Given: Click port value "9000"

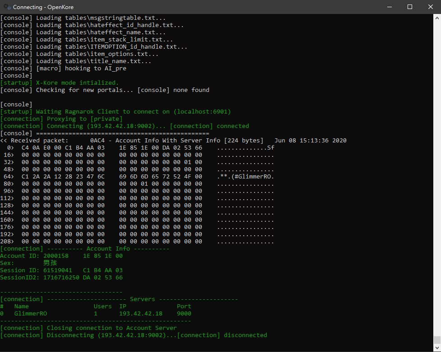Looking at the screenshot, I should tap(184, 314).
